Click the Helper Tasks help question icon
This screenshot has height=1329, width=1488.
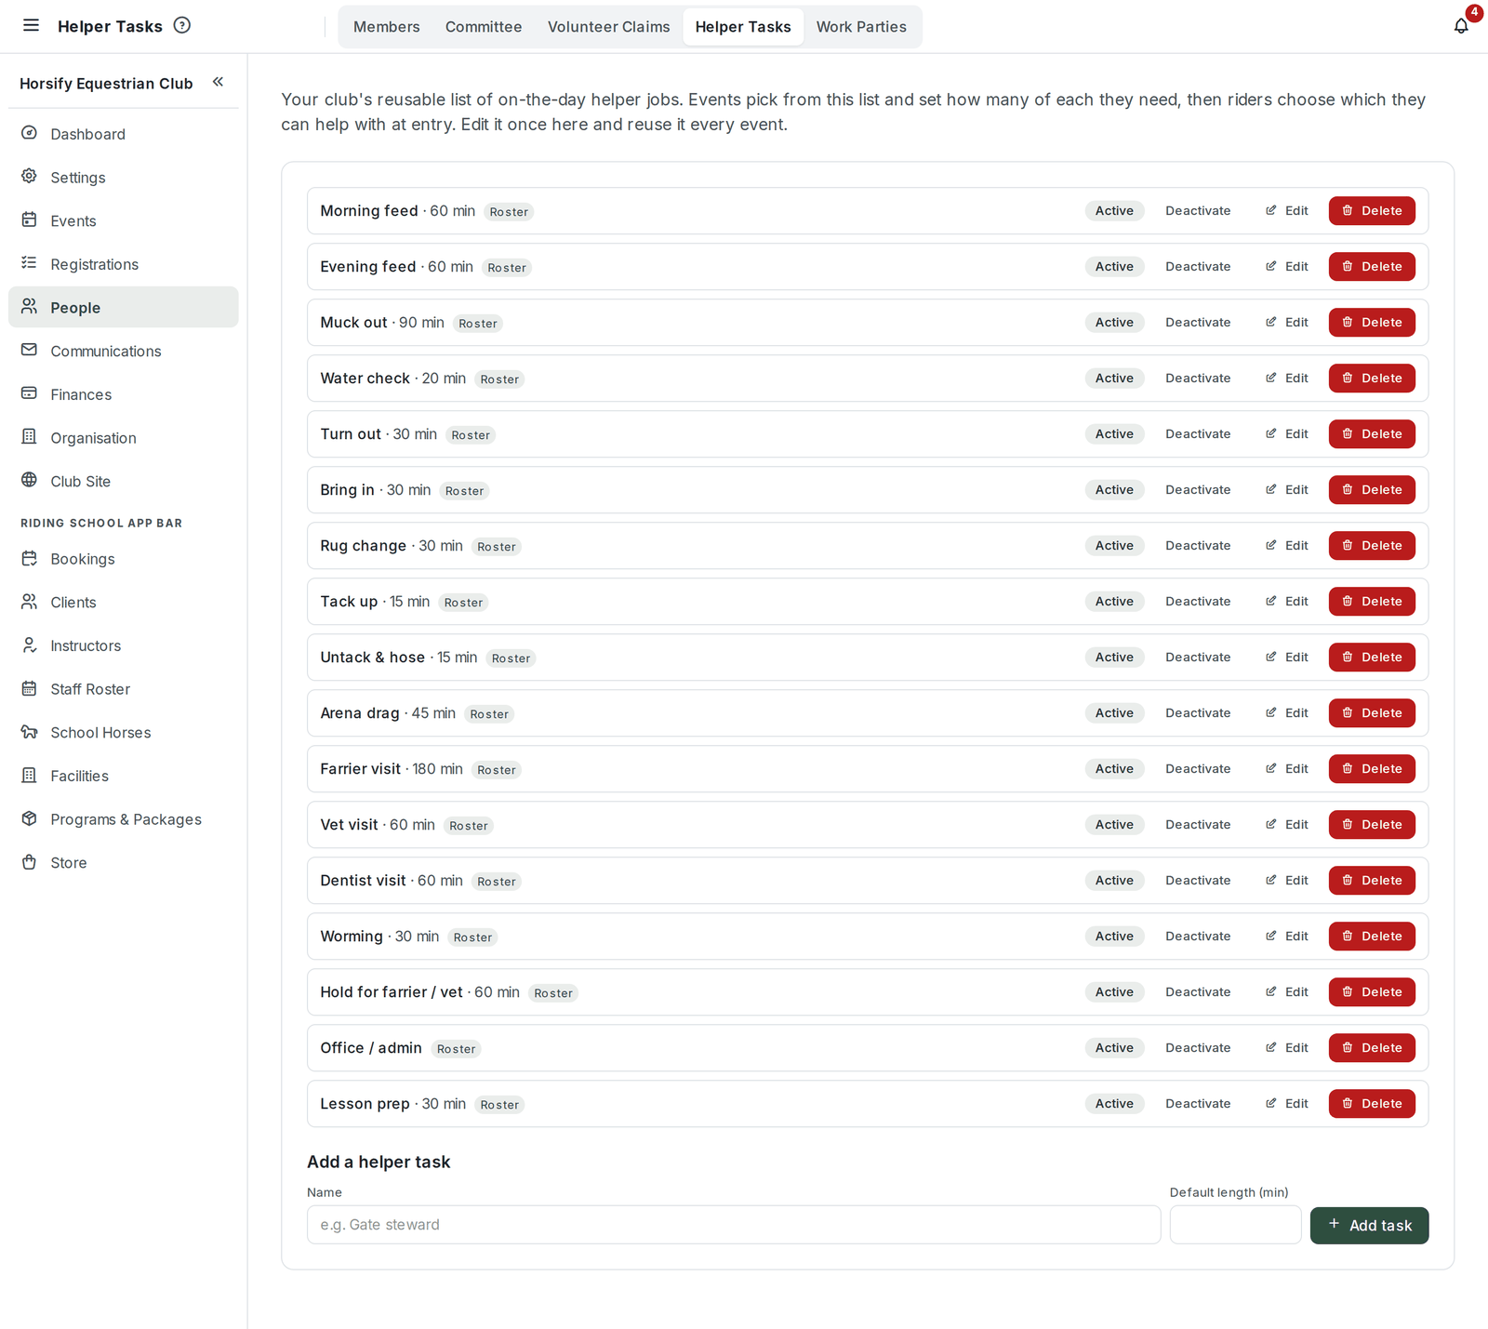coord(182,26)
